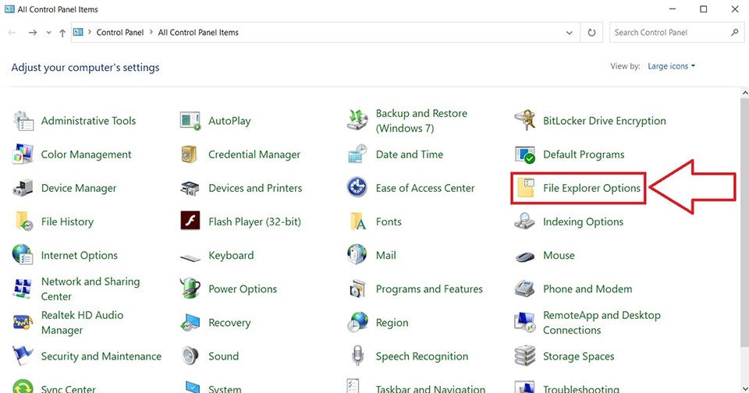This screenshot has width=749, height=393.
Task: Open the Ease of Access Center icon
Action: [x=357, y=188]
